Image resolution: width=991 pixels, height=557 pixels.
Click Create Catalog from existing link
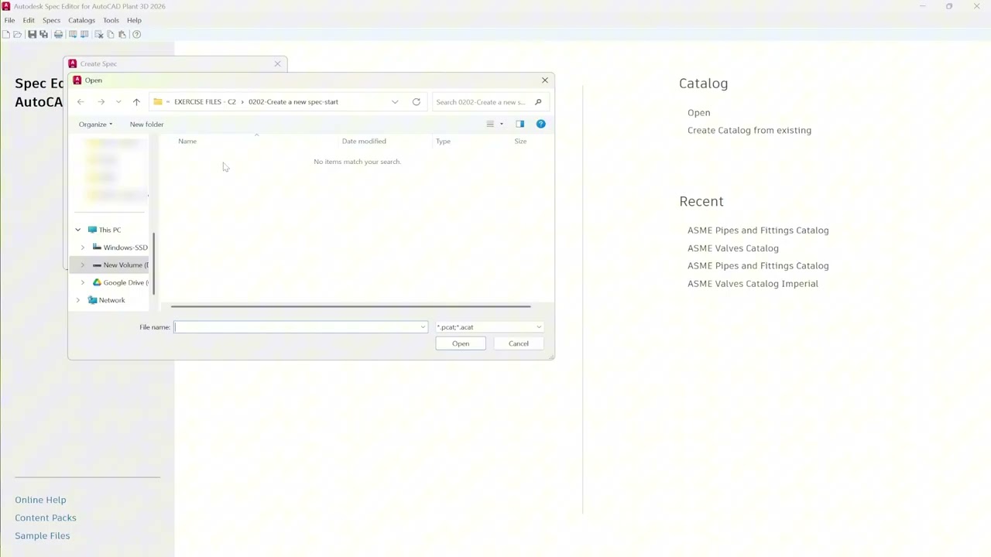(749, 131)
